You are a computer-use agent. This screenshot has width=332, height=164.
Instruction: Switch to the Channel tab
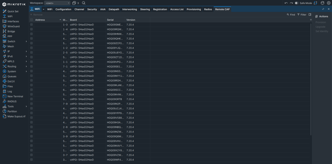[x=79, y=9]
